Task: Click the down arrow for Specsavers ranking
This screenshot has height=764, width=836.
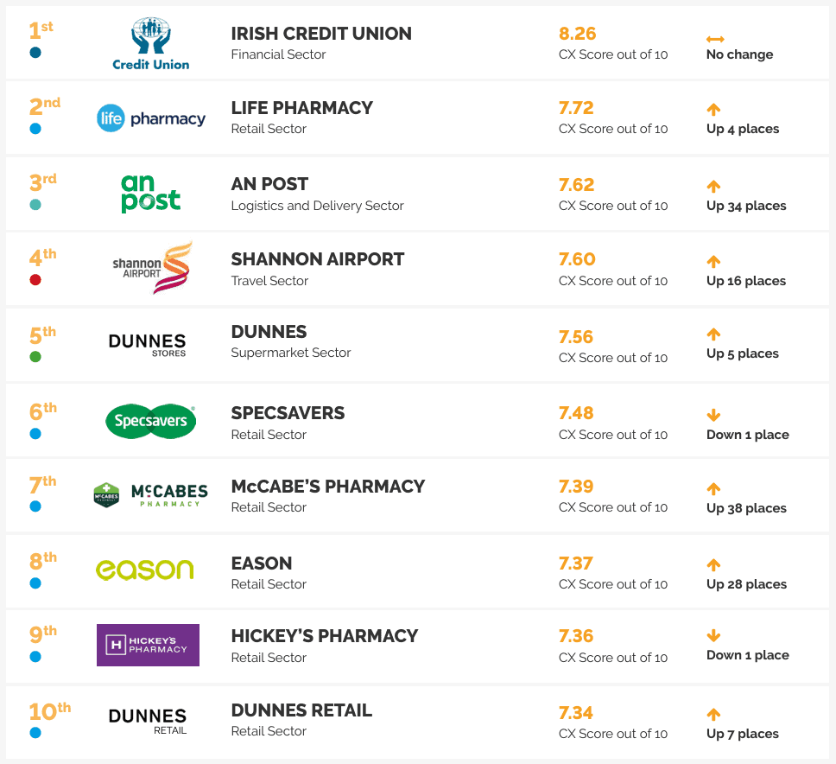Action: tap(713, 415)
